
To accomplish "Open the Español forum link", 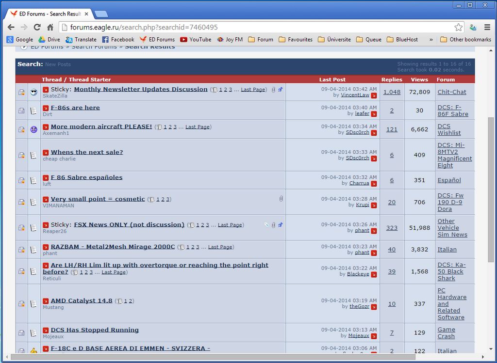I will coord(449,180).
